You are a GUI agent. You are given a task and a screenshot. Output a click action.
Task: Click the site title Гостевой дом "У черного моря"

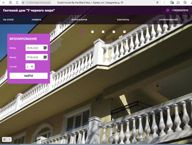point(29,10)
